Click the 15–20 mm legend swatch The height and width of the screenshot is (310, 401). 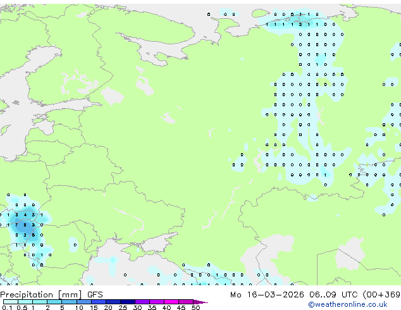point(99,302)
